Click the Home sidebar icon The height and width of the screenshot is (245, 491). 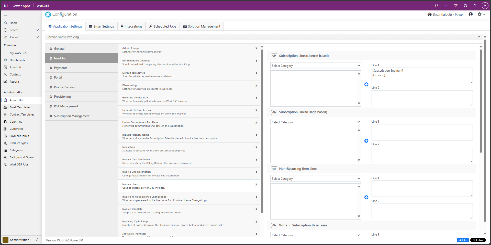tap(5, 23)
